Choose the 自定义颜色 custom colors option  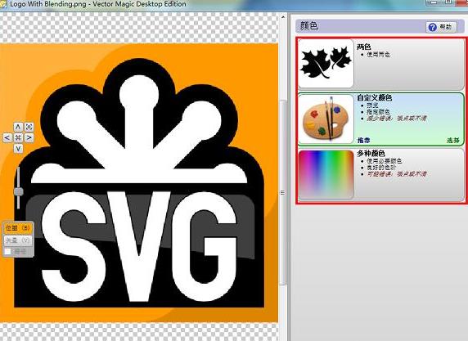pyautogui.click(x=381, y=119)
